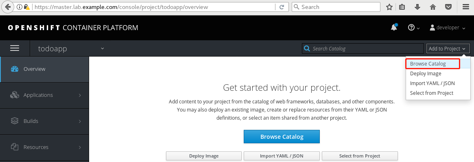474x162 pixels.
Task: Reload the page with the refresh icon
Action: pos(282,7)
